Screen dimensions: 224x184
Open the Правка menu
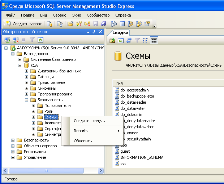(28, 15)
